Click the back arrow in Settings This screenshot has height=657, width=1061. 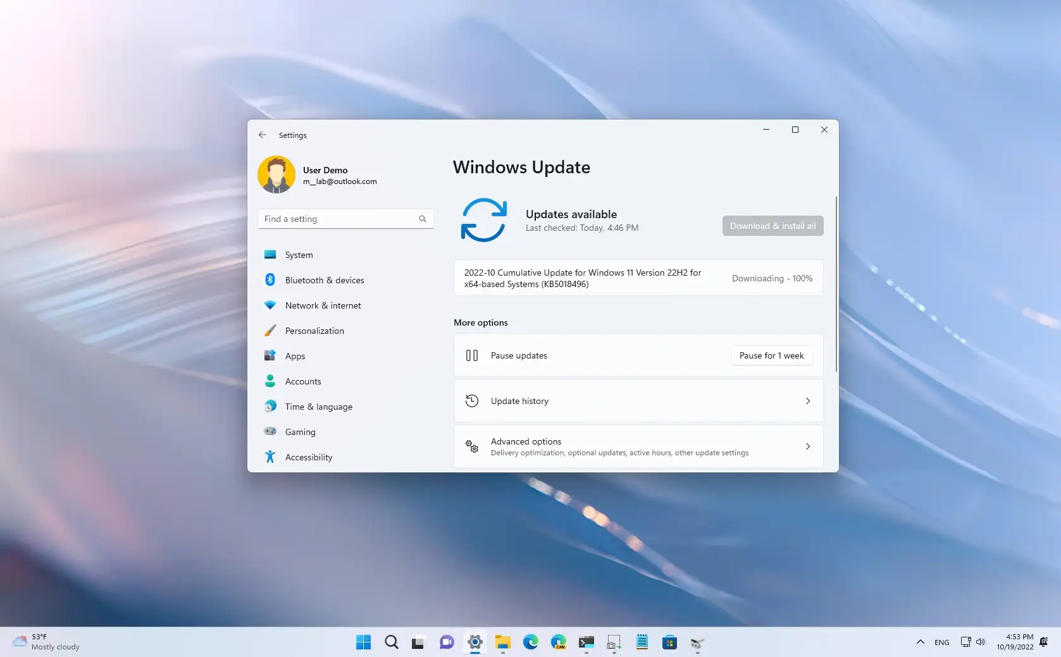pyautogui.click(x=263, y=135)
